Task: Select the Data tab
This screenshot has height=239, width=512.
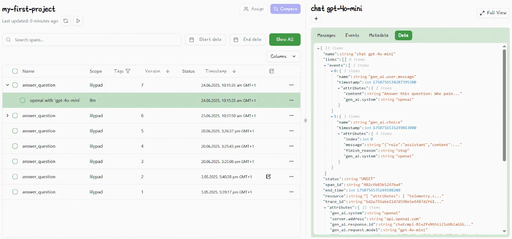Action: click(403, 35)
